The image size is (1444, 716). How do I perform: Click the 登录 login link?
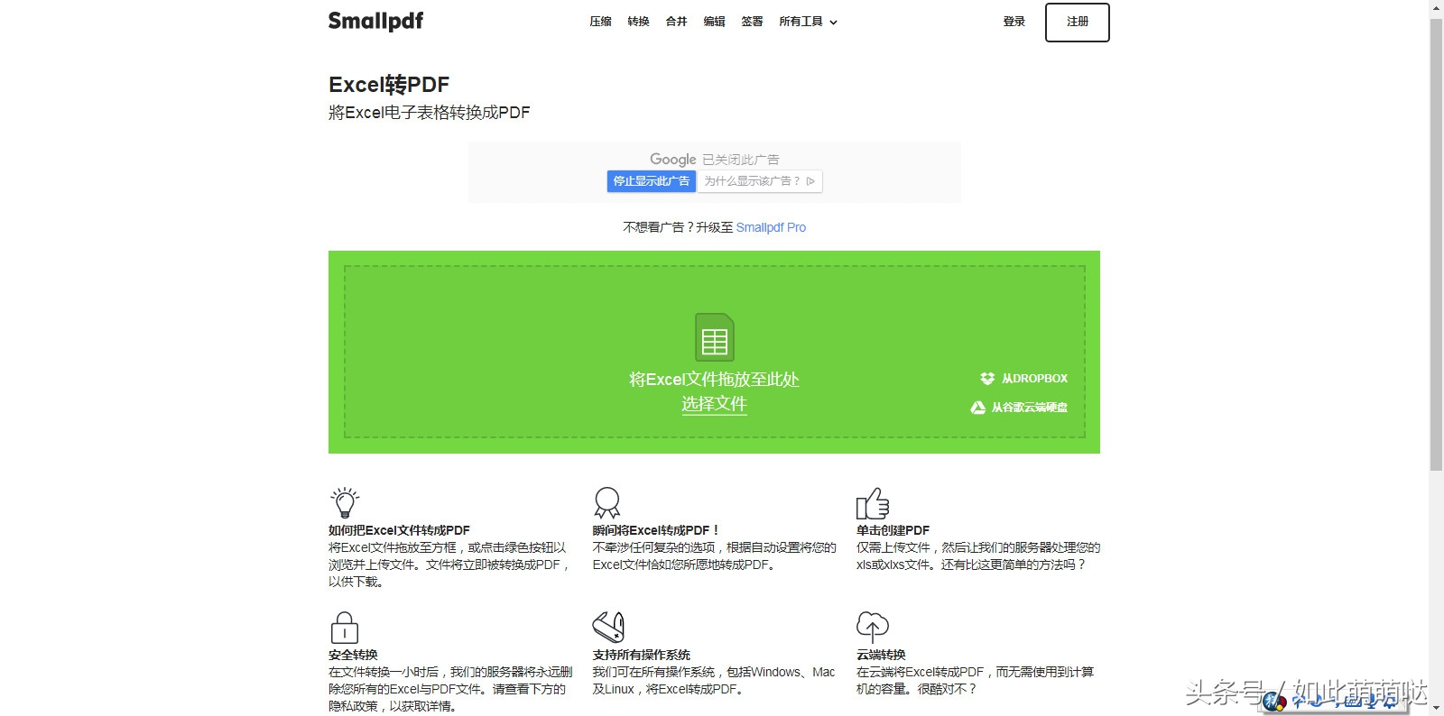click(1014, 22)
